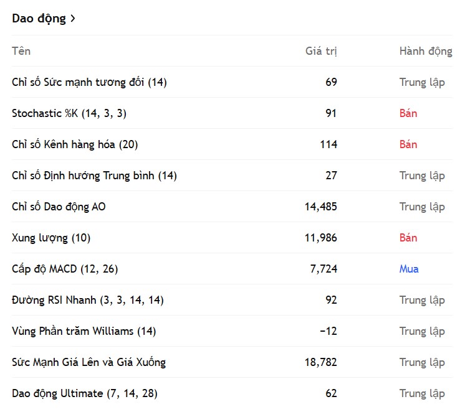This screenshot has height=417, width=470.
Task: Click the Bán action for Xung lượng
Action: click(x=408, y=238)
